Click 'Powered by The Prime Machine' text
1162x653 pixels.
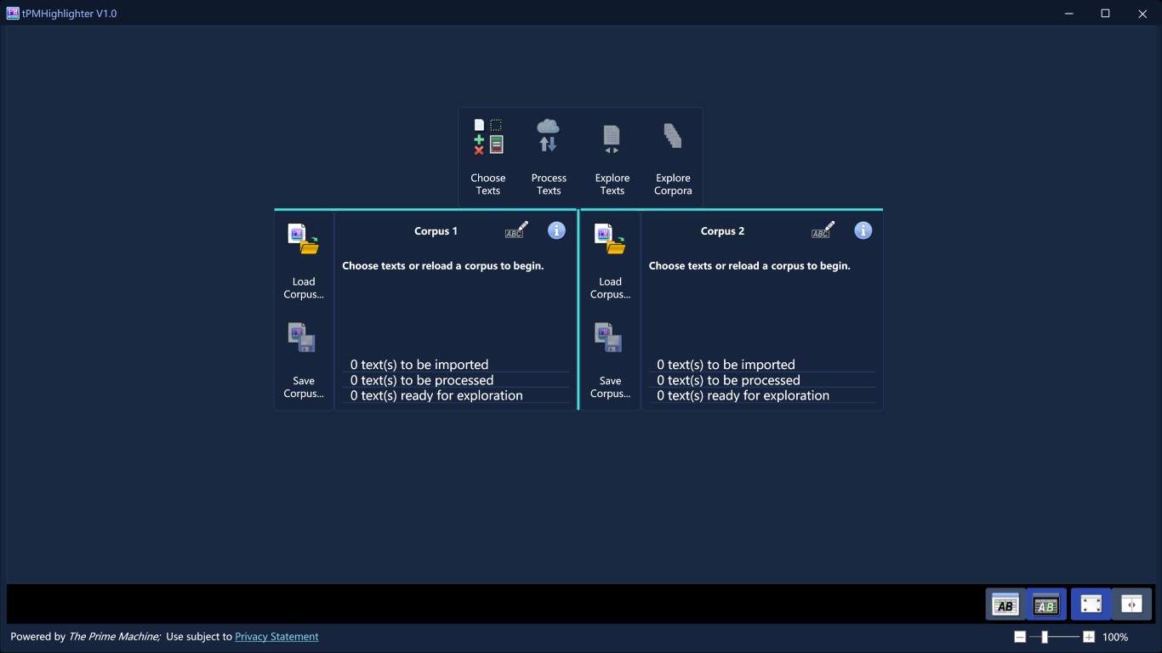(85, 637)
